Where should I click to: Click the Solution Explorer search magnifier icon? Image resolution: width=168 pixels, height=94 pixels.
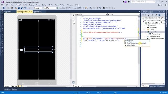coord(162,18)
